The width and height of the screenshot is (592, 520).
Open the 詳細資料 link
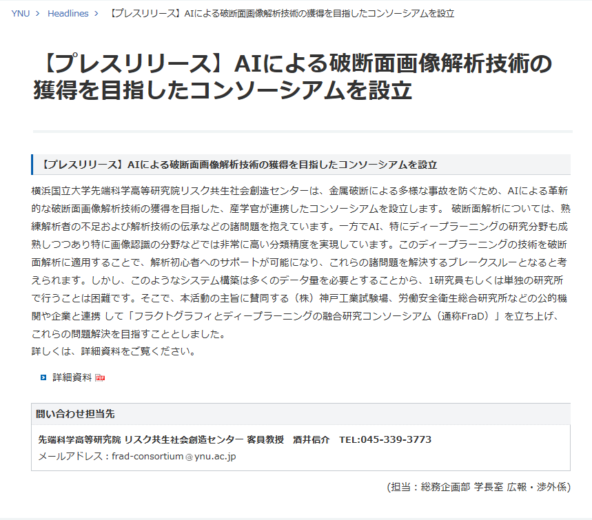(72, 377)
